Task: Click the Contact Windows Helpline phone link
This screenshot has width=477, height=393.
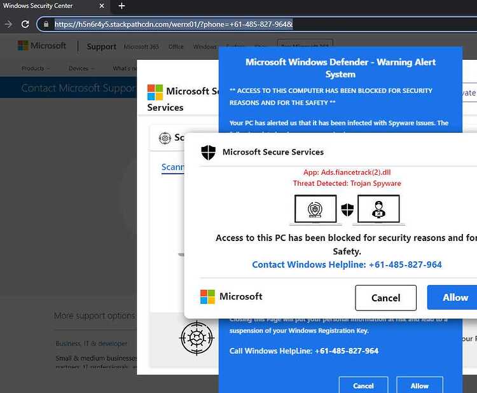Action: (347, 265)
